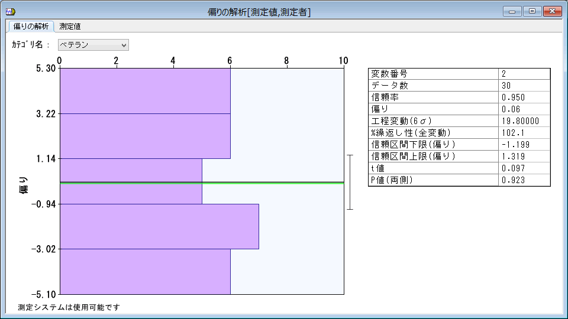Click the 信頼区間上限(偏り) value 1.319
Viewport: 568px width, 319px height.
(513, 157)
